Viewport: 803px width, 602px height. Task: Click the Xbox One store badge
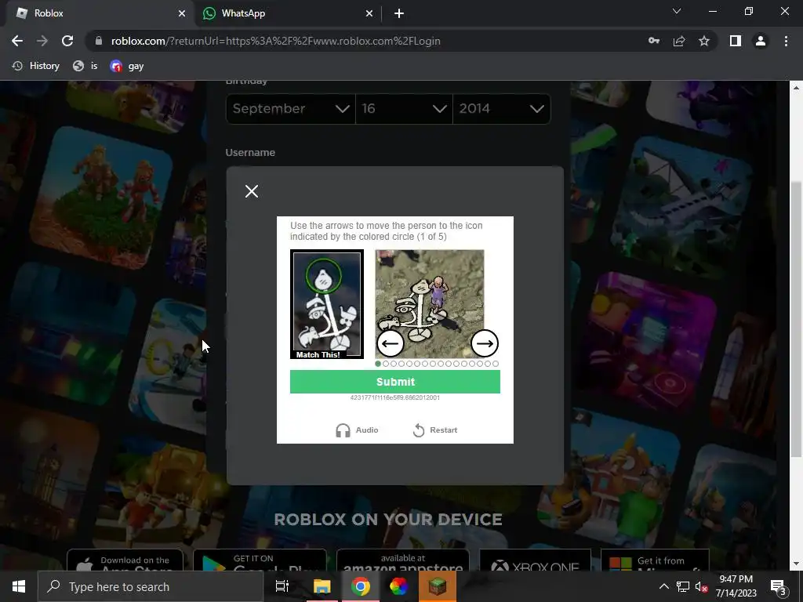click(535, 561)
